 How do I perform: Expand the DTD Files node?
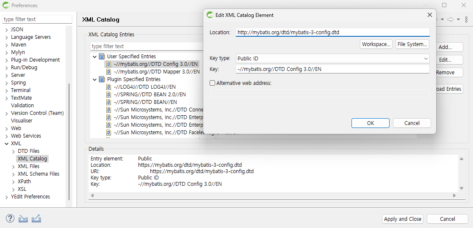pyautogui.click(x=13, y=151)
